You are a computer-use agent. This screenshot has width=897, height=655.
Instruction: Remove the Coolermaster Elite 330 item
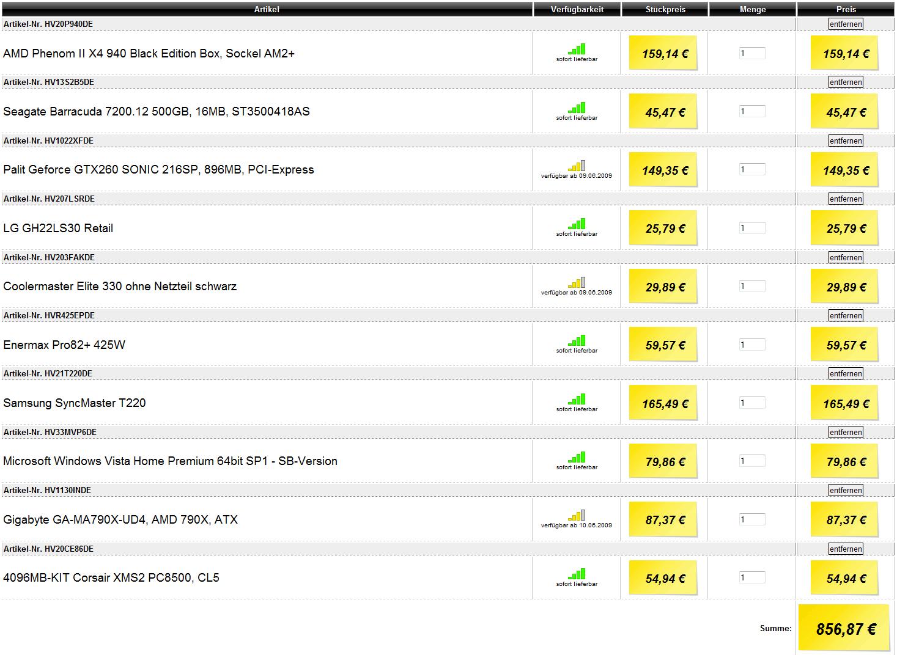(846, 257)
